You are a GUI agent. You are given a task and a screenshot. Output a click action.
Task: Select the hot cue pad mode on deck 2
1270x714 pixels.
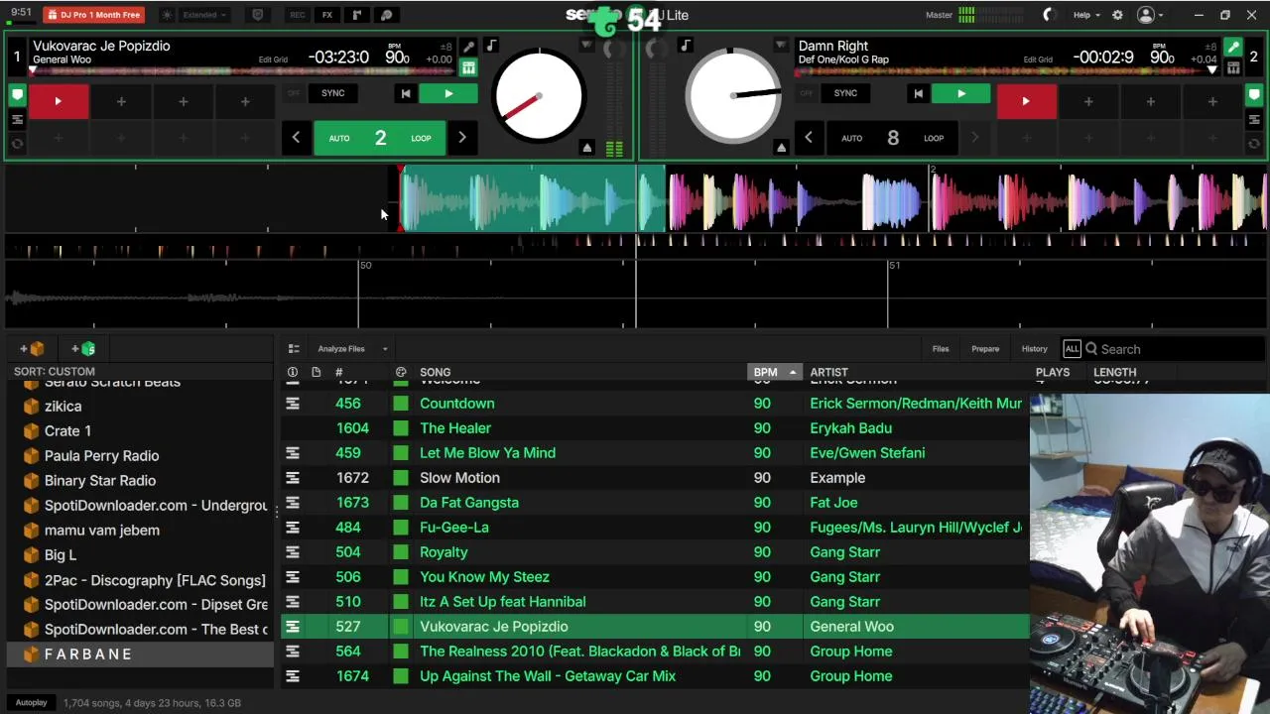tap(1254, 95)
